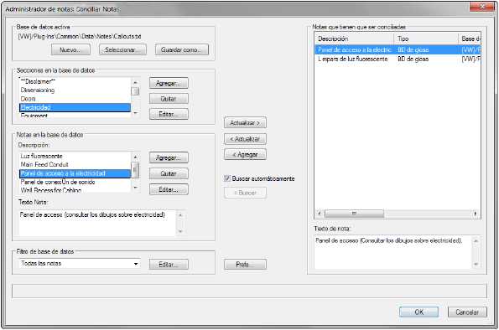
Task: Select Wall Recess for Cabling note
Action: (75, 190)
